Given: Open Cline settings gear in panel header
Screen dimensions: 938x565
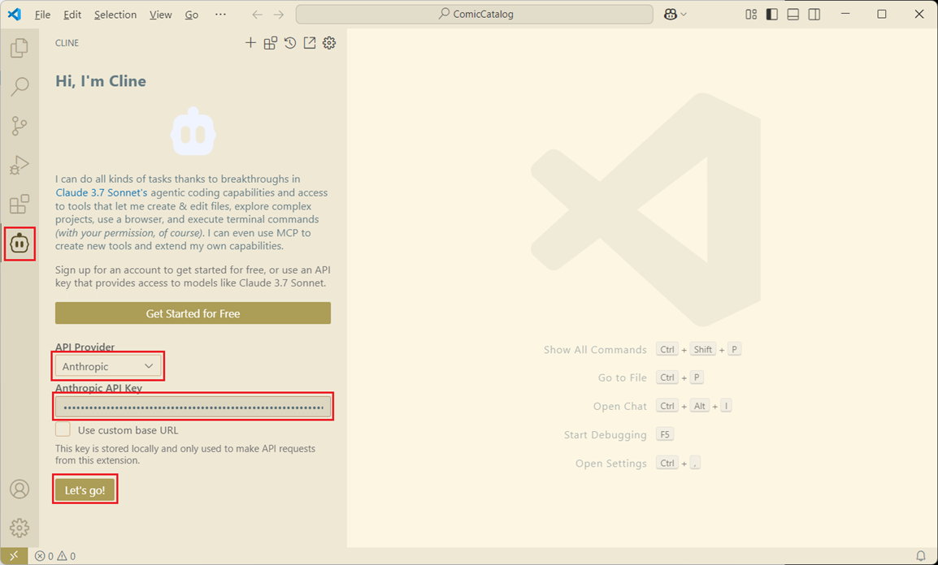Looking at the screenshot, I should point(329,43).
